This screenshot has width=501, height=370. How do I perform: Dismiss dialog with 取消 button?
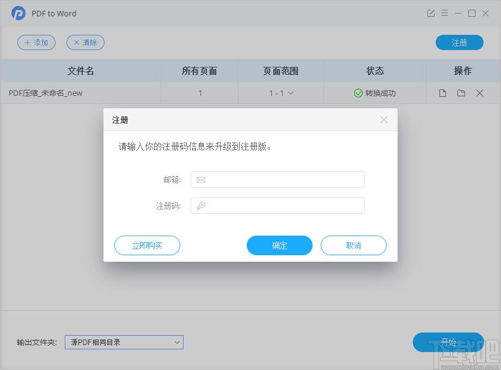pos(354,245)
